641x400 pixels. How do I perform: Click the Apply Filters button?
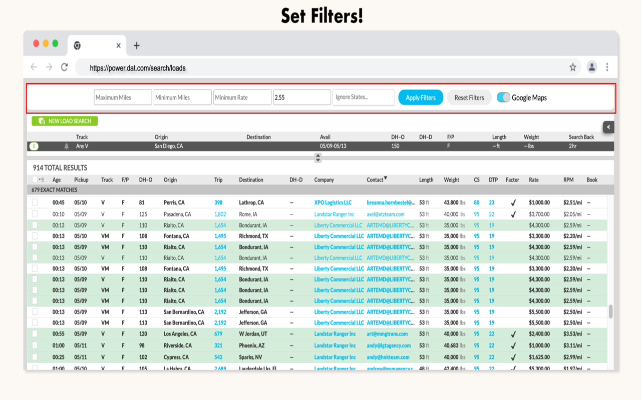(421, 97)
